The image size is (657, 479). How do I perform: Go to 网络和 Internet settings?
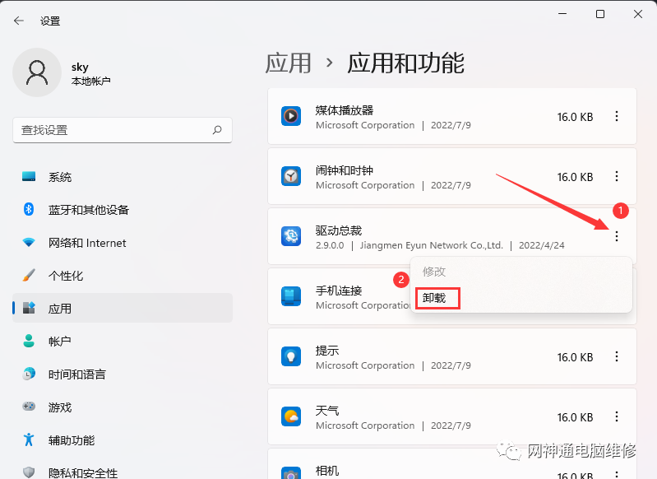pos(123,243)
